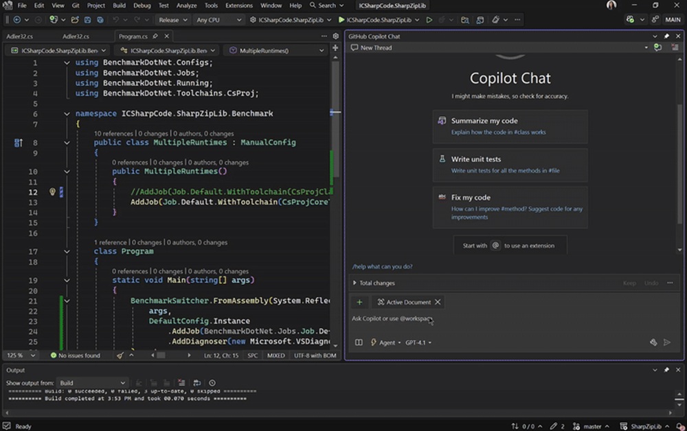Click the /help what can you do link

tap(383, 266)
